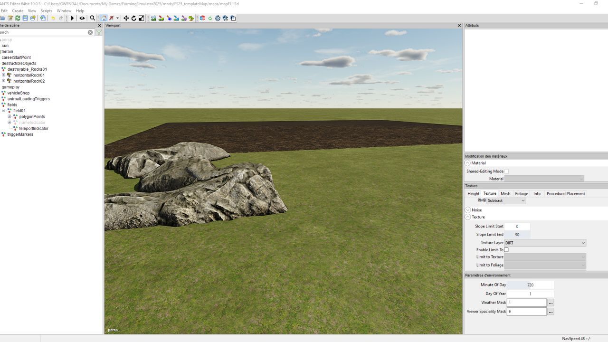Clear the scene search field
Screen dimensions: 608x342
pos(90,32)
